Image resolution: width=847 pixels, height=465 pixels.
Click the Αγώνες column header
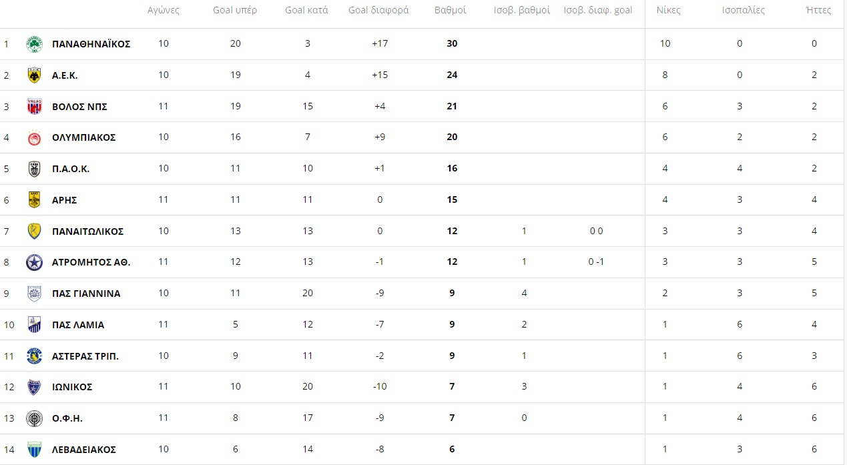coord(164,11)
